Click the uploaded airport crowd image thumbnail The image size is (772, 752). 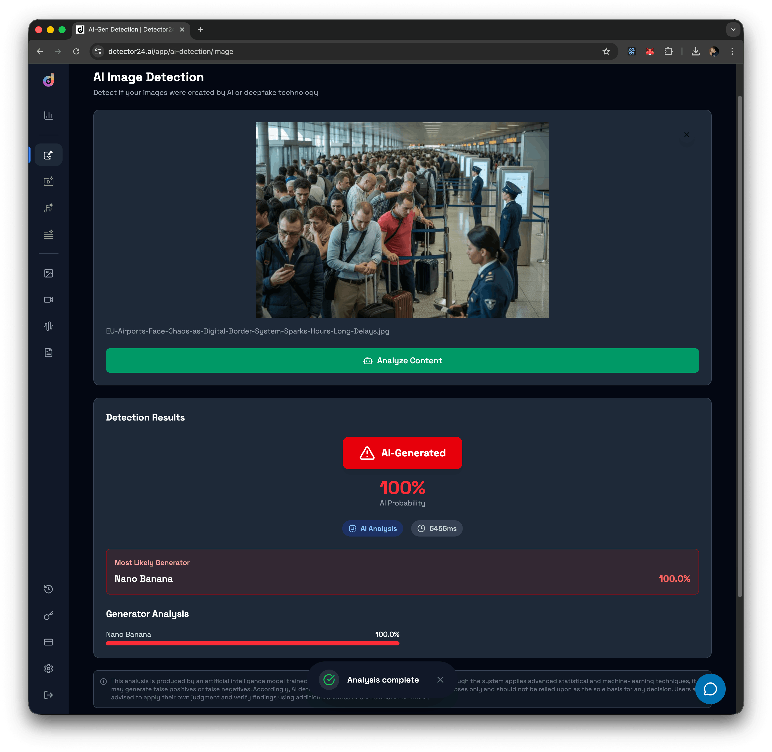402,220
